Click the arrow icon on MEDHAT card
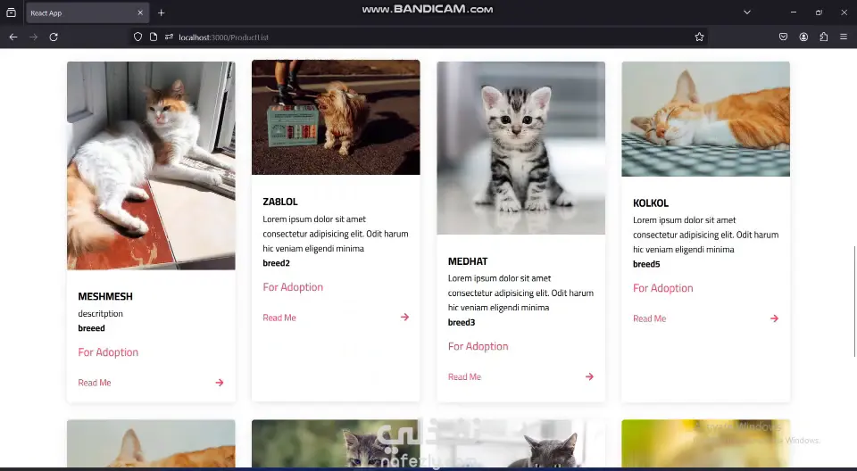Screen dimensions: 857x471 click(589, 376)
